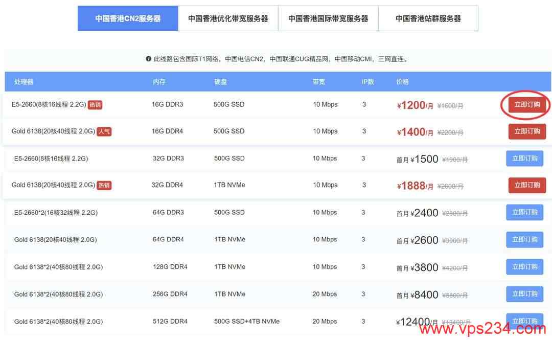Click 热销 badge on ¥1888 Gold 6138 row

point(104,185)
